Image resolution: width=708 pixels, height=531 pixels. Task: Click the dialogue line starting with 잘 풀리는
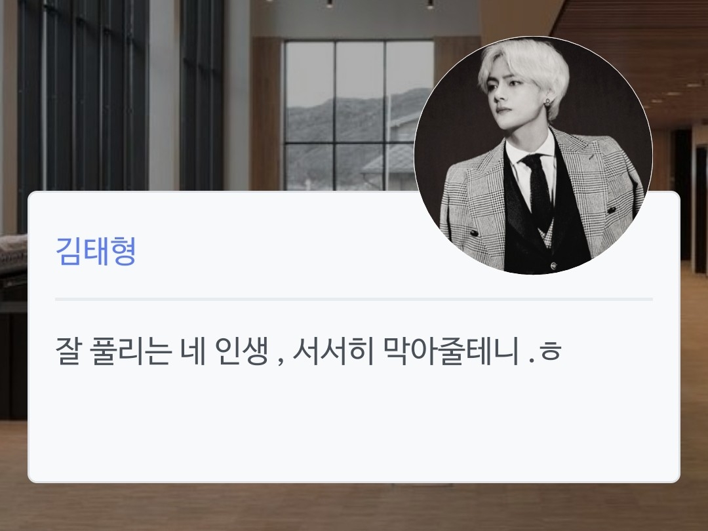pos(308,350)
